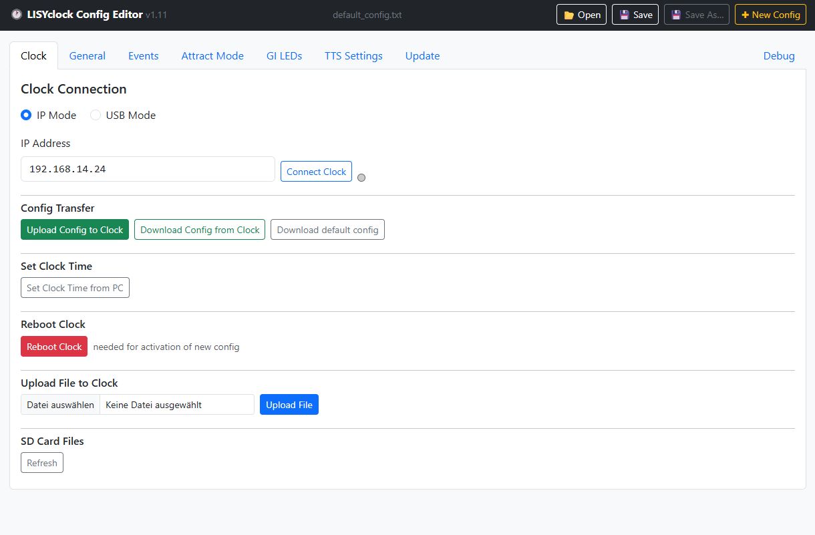The width and height of the screenshot is (815, 535).
Task: Click the LISYclock logo icon
Action: click(15, 13)
